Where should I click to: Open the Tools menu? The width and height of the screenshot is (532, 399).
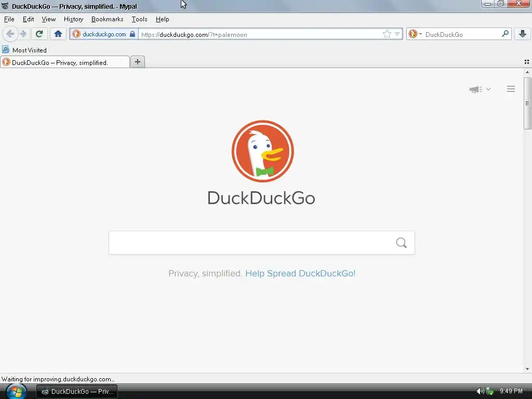(139, 19)
